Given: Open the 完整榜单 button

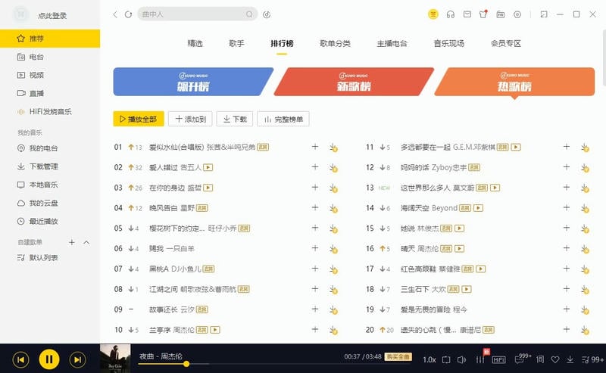Looking at the screenshot, I should [283, 119].
